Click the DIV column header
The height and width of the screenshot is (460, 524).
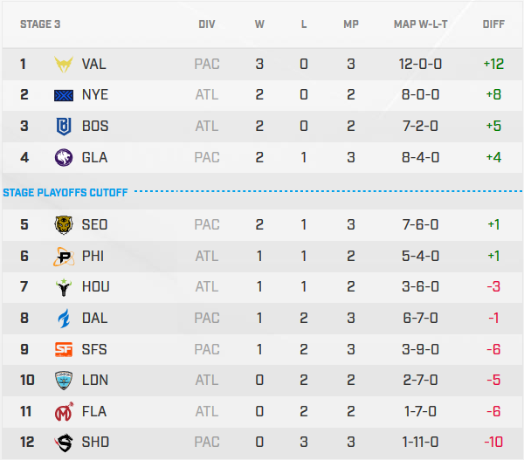click(207, 24)
